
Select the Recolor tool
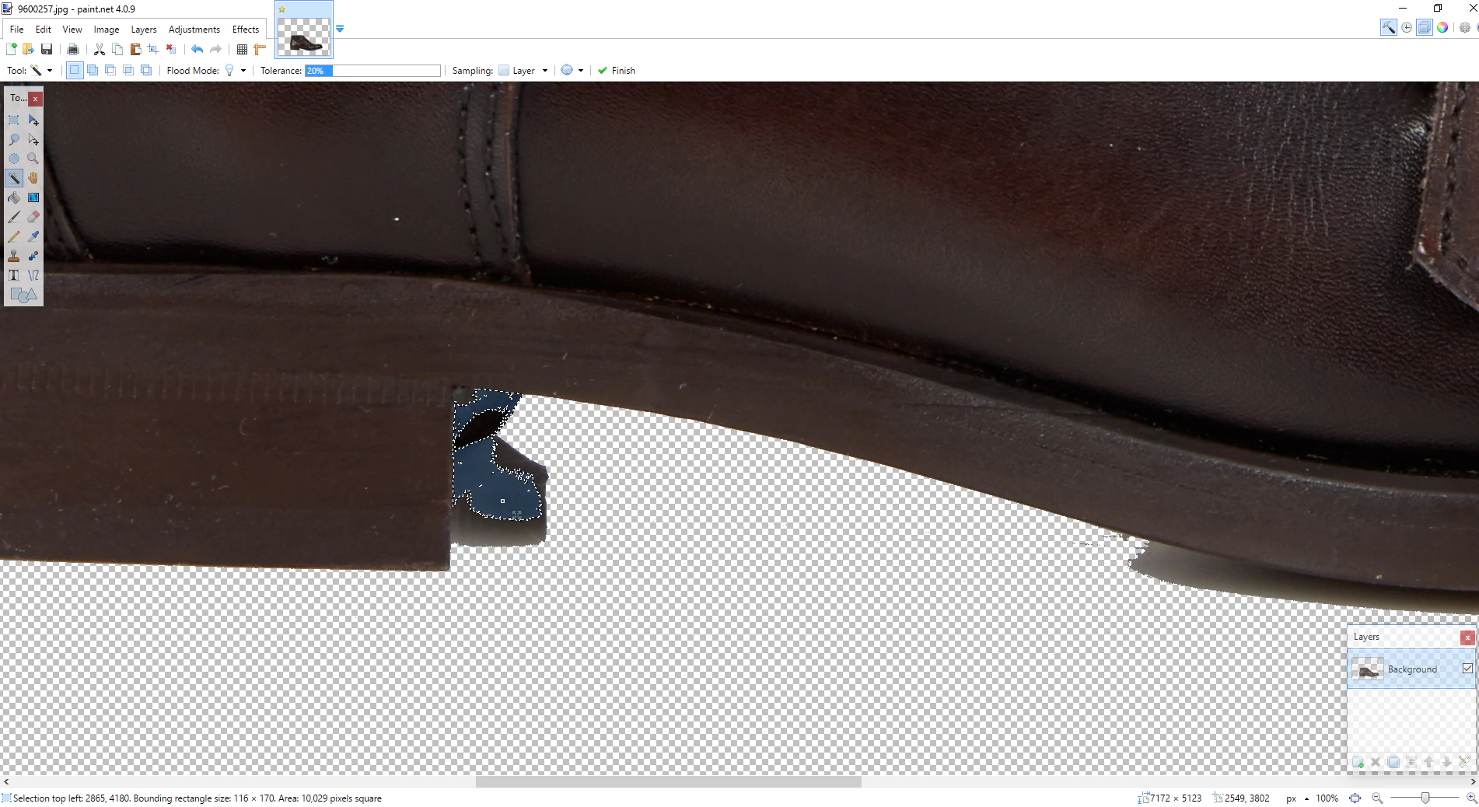point(33,256)
